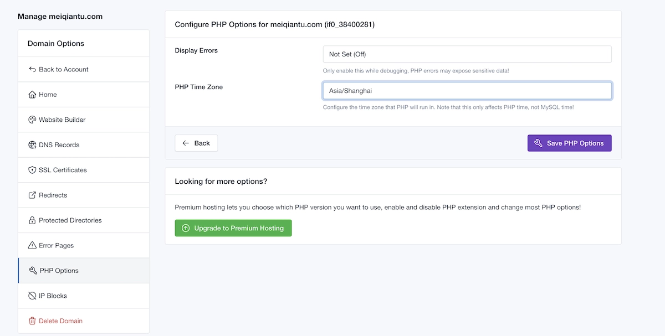Click the Website Builder palette icon
Image resolution: width=665 pixels, height=336 pixels.
32,120
